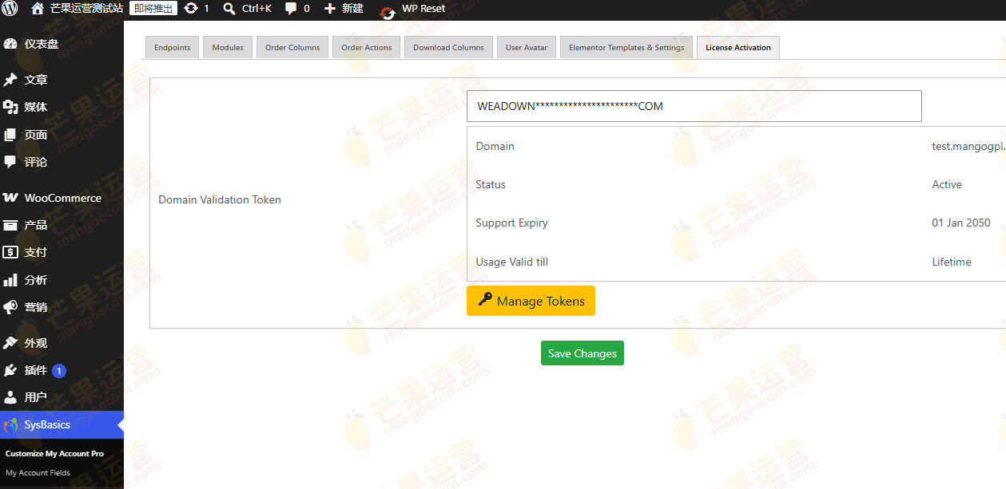1006x489 pixels.
Task: Click the 01 Jan 2050 expiry value
Action: [x=961, y=223]
